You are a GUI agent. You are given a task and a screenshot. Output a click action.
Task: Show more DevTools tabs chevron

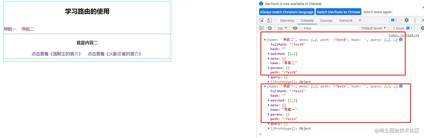tap(360, 20)
